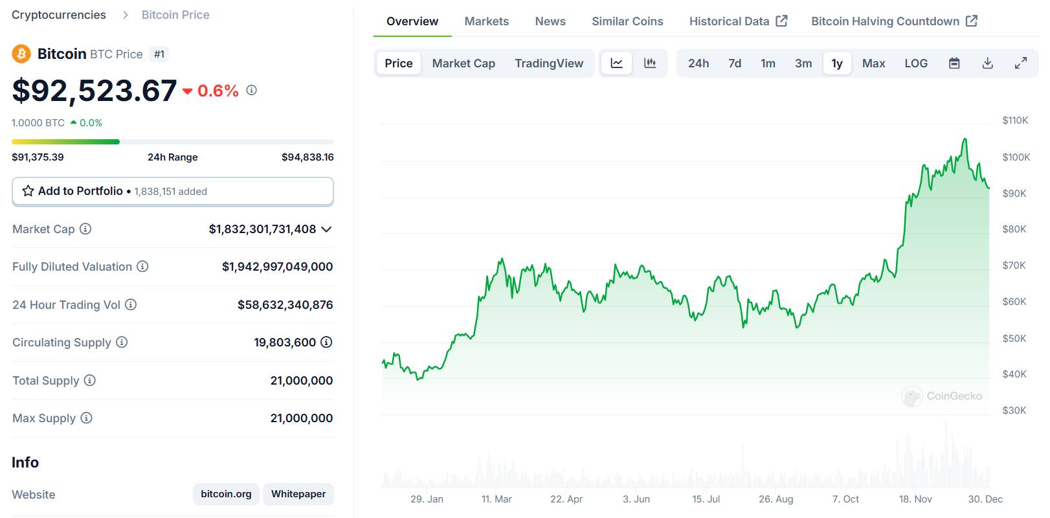Click the 24h range progress bar
1050x518 pixels.
click(173, 142)
